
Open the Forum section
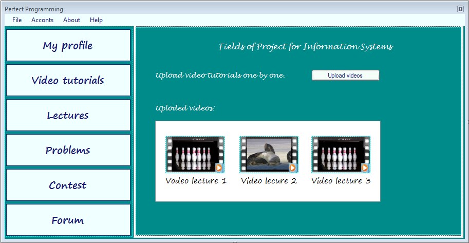coord(68,220)
